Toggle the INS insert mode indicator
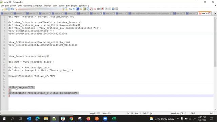217x122 pixels. pos(212,114)
